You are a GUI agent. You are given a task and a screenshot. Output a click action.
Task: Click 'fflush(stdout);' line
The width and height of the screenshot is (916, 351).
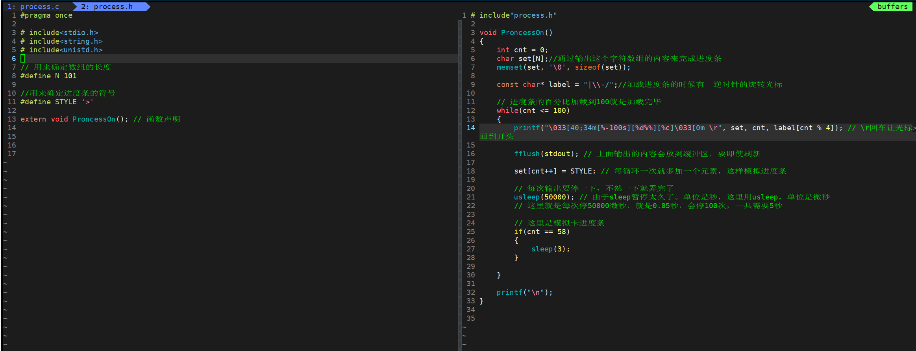tap(546, 154)
